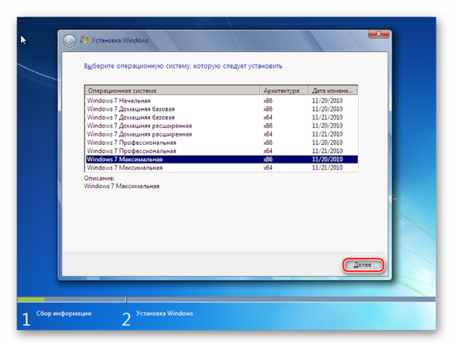Select Windows 7 Максимальная x64 row

point(222,168)
